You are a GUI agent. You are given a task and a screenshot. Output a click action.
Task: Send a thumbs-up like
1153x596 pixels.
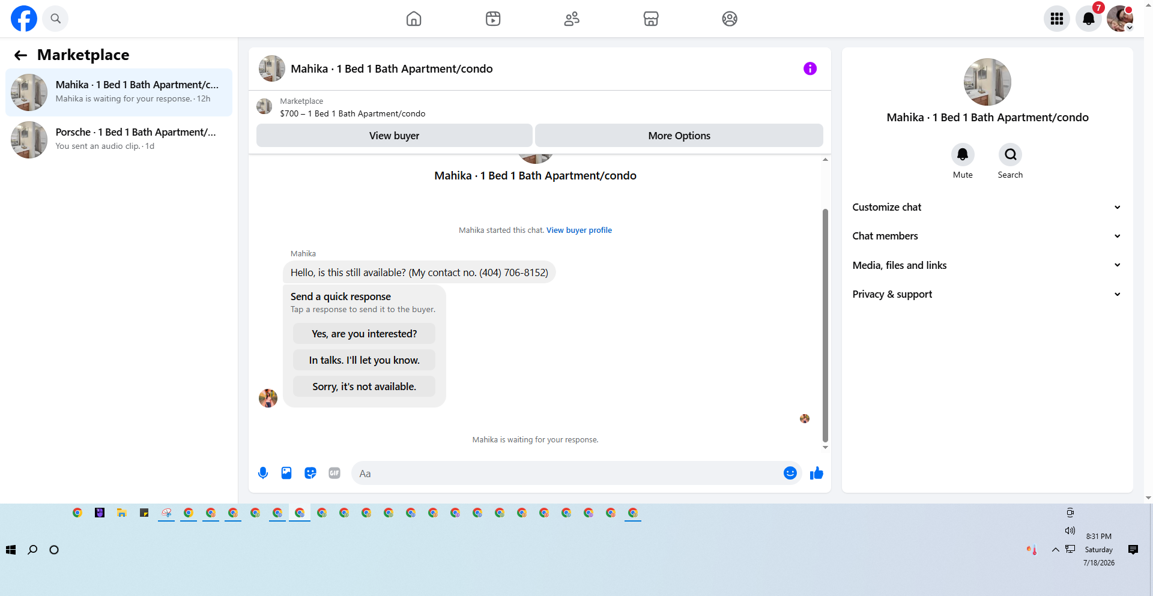pyautogui.click(x=817, y=473)
